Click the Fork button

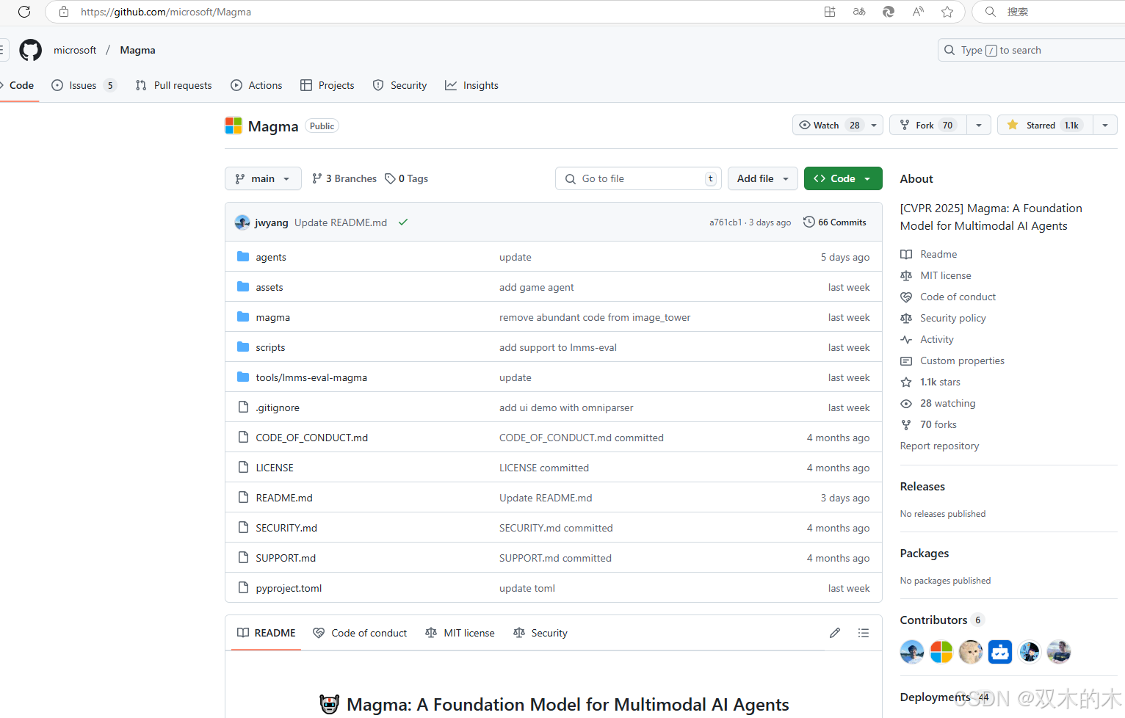(928, 125)
